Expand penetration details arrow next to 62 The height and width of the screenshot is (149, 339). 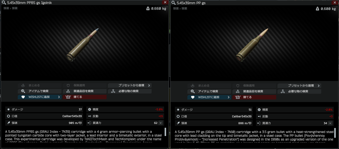pyautogui.click(x=161, y=123)
